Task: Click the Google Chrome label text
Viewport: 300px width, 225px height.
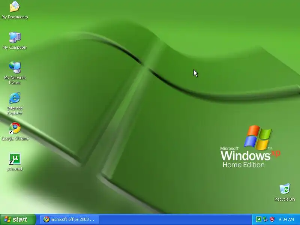Action: click(15, 138)
